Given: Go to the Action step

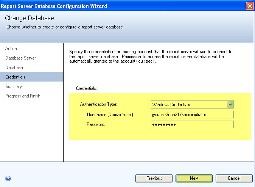Looking at the screenshot, I should pyautogui.click(x=11, y=49).
